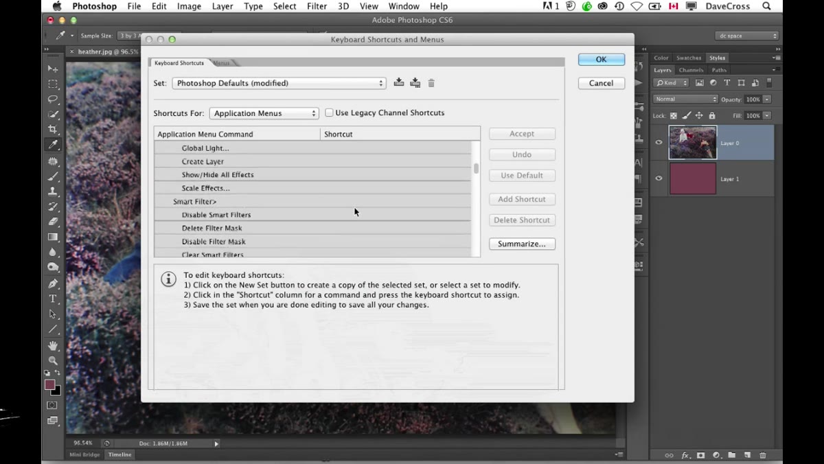Open the Kind filter dropdown
This screenshot has height=464, width=824.
coord(672,83)
